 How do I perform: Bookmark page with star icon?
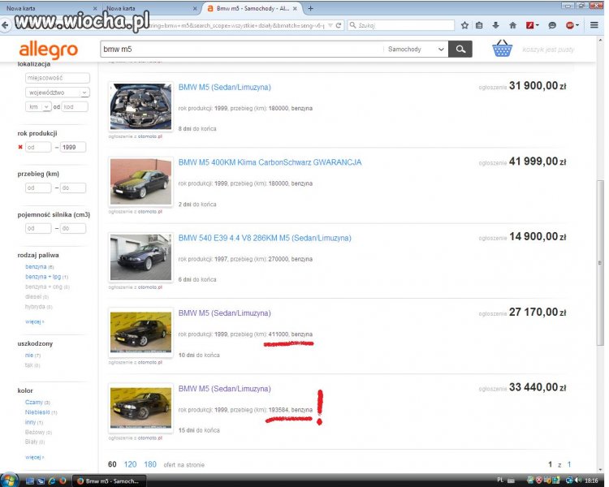tap(464, 25)
